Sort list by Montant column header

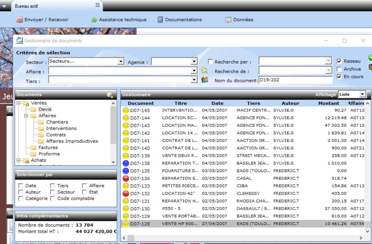pos(328,103)
